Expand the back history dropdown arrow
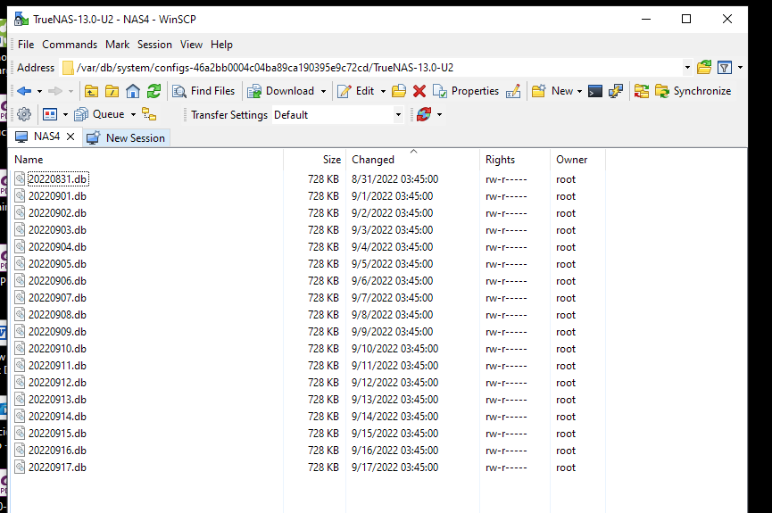Screen dimensions: 772x513 [40, 91]
